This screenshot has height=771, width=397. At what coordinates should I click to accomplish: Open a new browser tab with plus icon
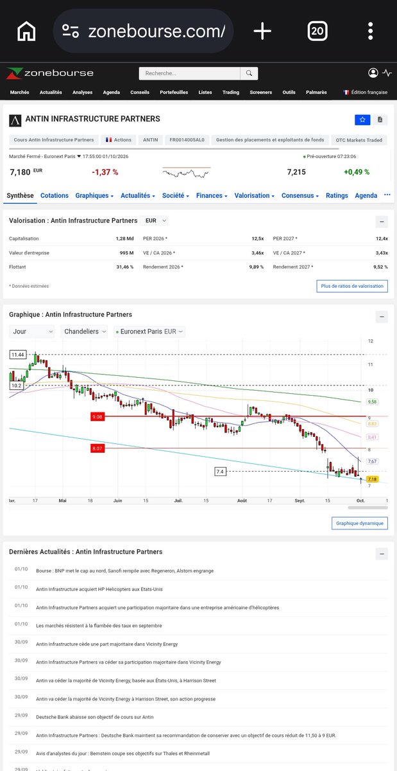(x=262, y=31)
